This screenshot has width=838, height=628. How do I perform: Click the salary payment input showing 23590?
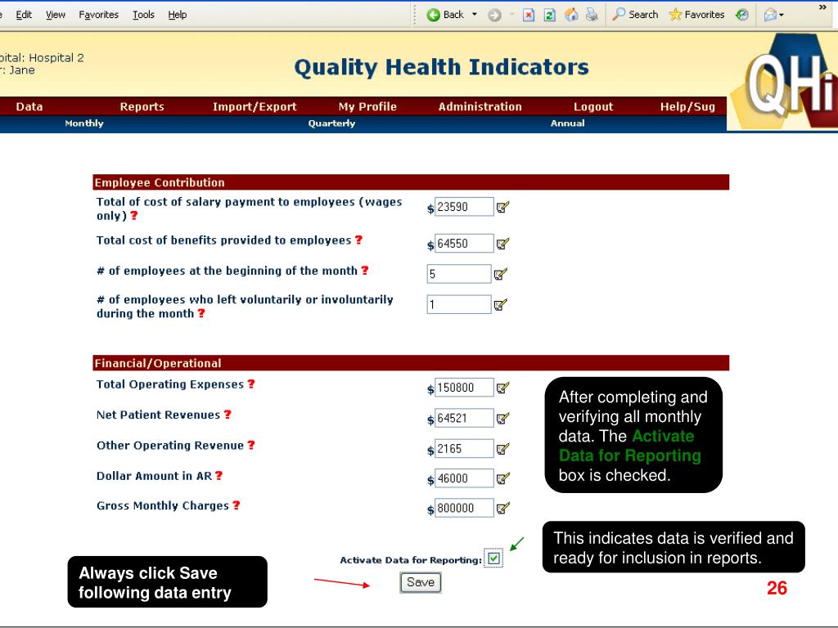click(464, 207)
